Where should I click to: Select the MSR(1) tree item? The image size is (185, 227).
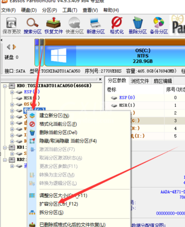(x=32, y=98)
